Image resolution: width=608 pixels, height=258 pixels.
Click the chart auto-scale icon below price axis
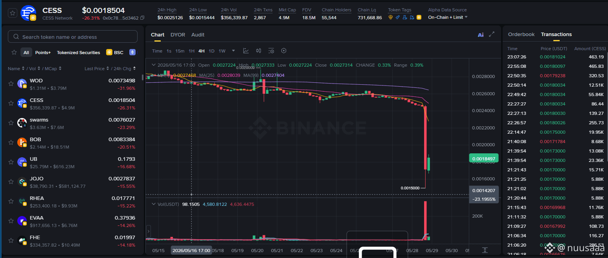click(485, 250)
